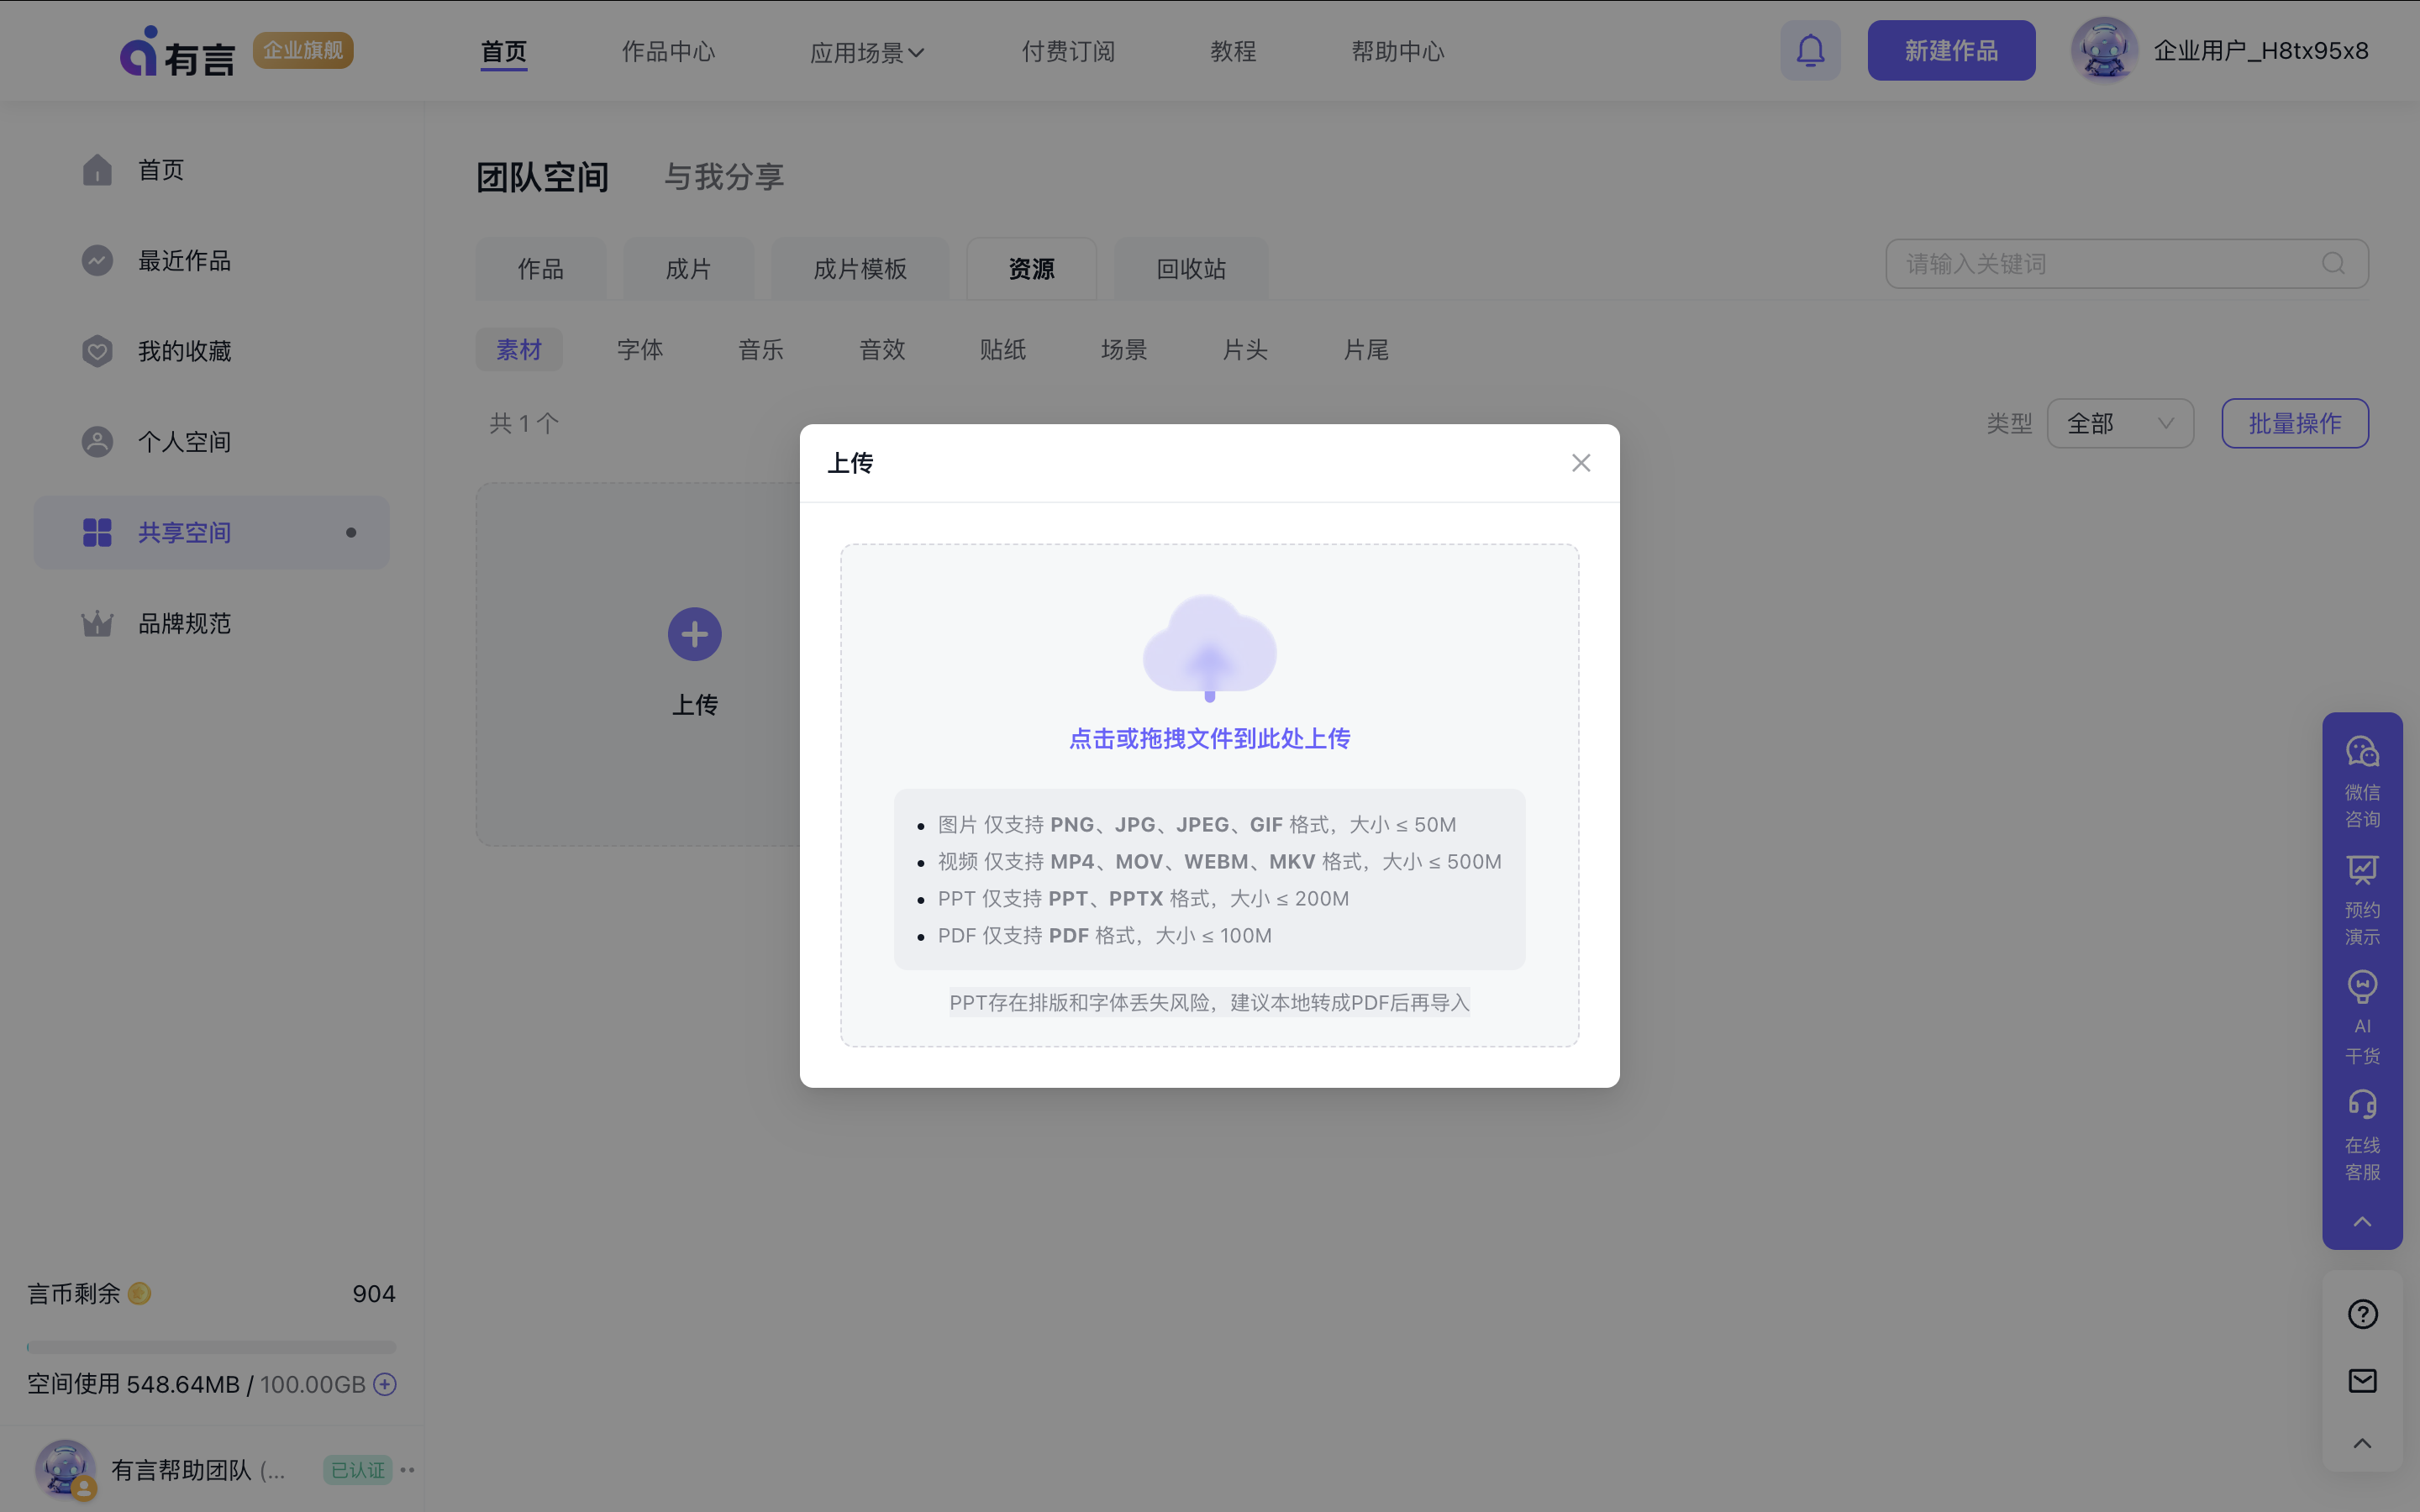The height and width of the screenshot is (1512, 2420).
Task: Click AI干货 in the floating panel
Action: pos(2362,1018)
